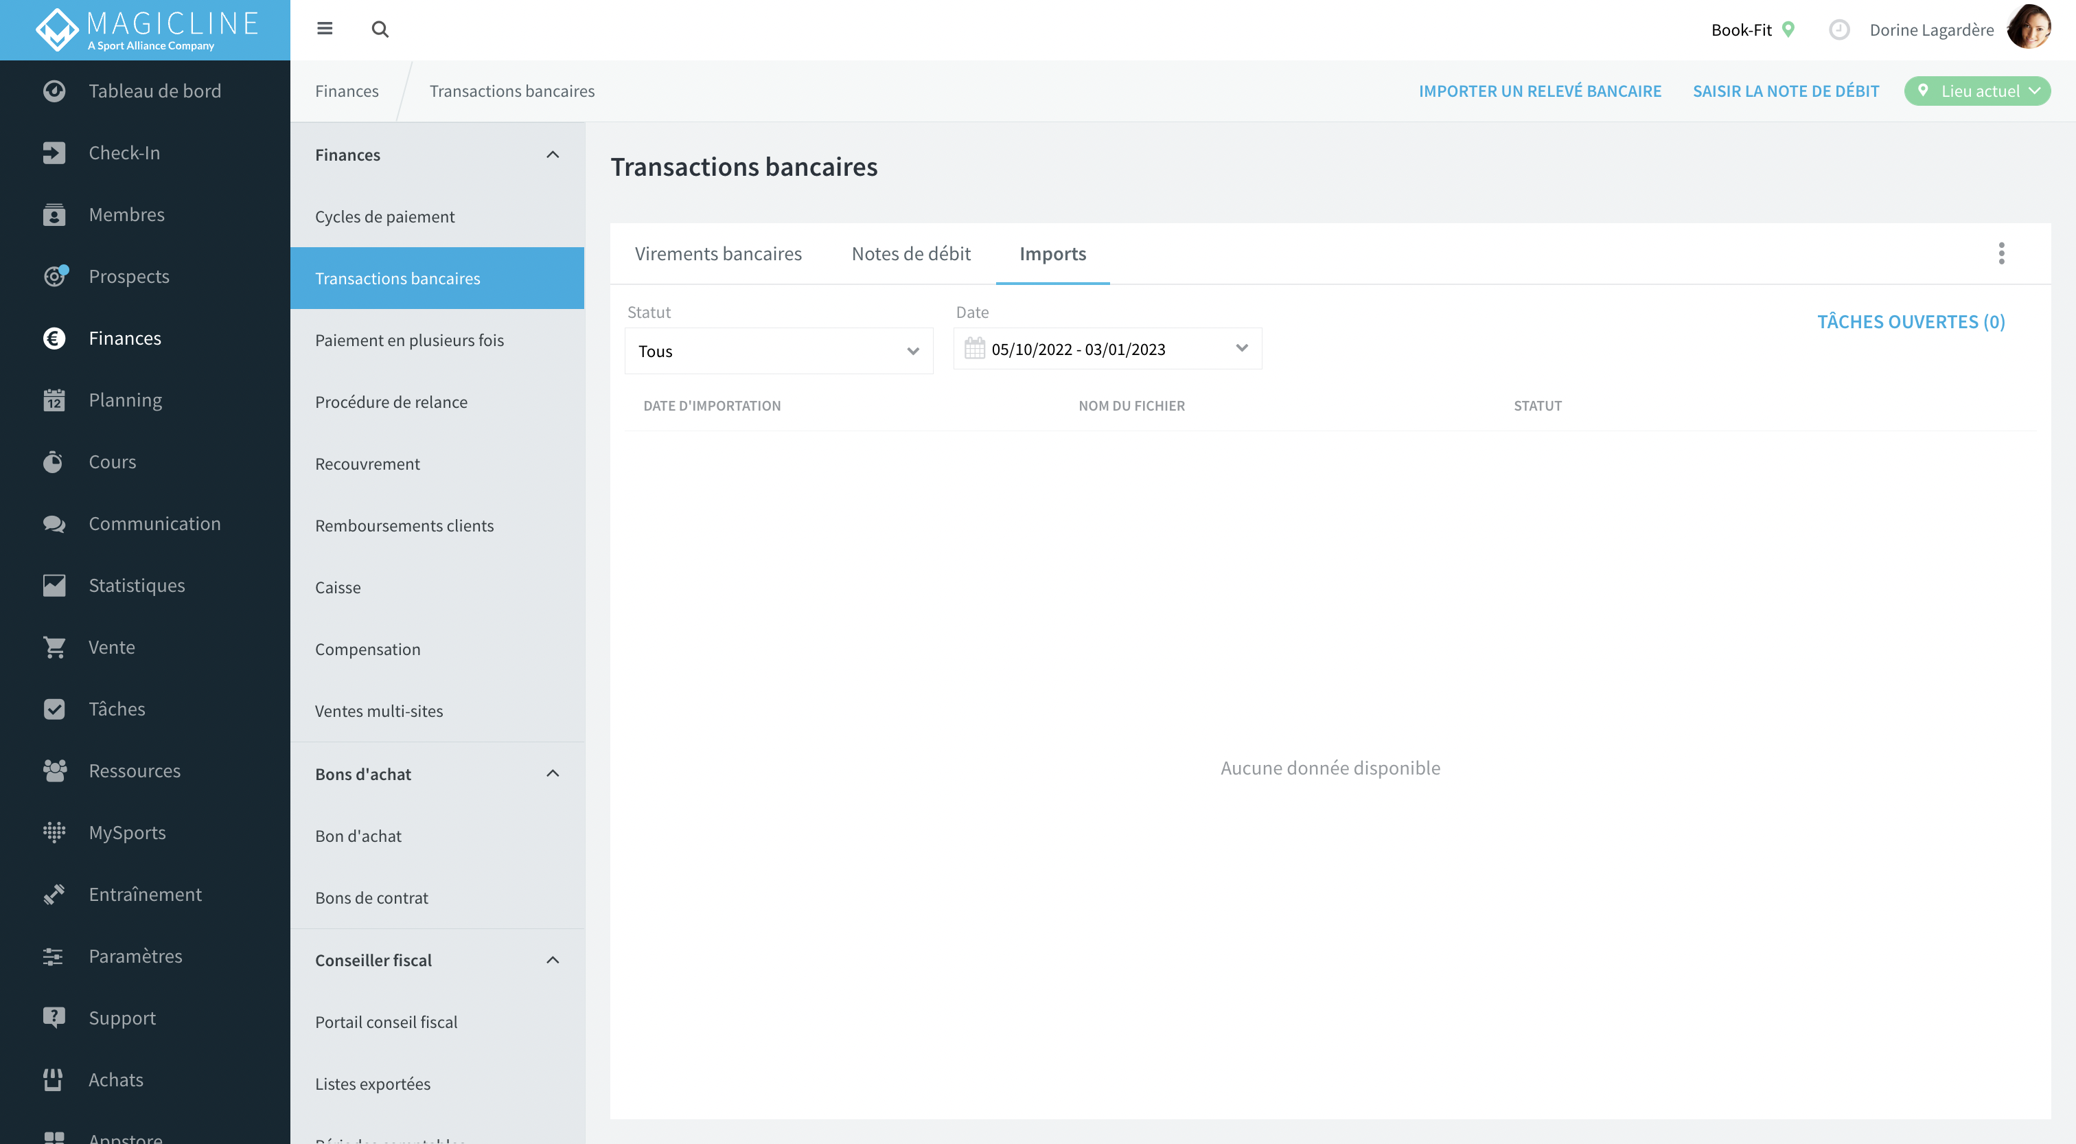Screen dimensions: 2076x1144
Task: Switch to the Notes de débit tab
Action: point(911,253)
